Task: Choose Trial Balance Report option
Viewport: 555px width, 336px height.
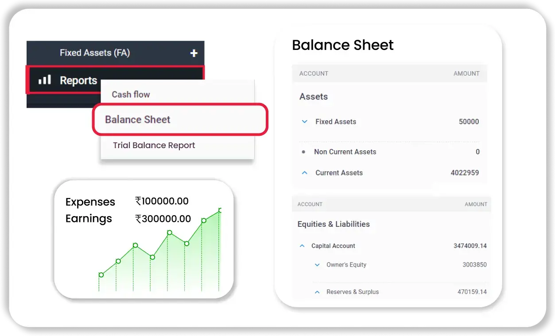Action: pos(154,145)
